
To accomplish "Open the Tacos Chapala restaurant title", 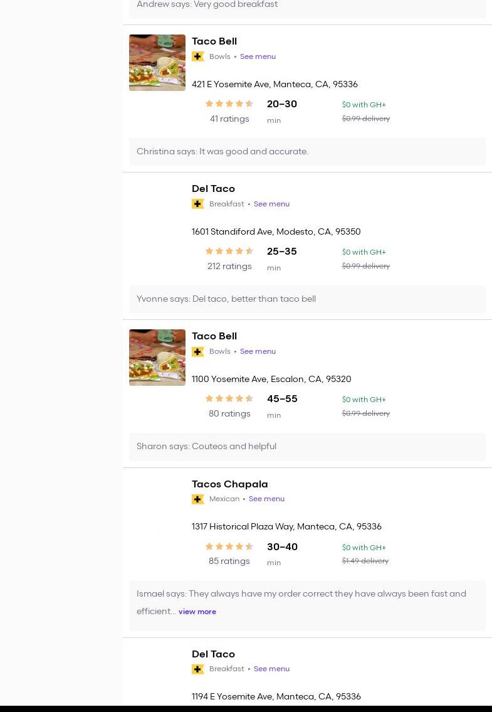I will pyautogui.click(x=229, y=484).
